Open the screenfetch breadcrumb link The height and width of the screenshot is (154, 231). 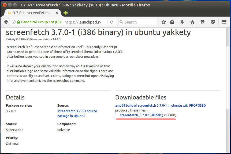pyautogui.click(x=43, y=39)
